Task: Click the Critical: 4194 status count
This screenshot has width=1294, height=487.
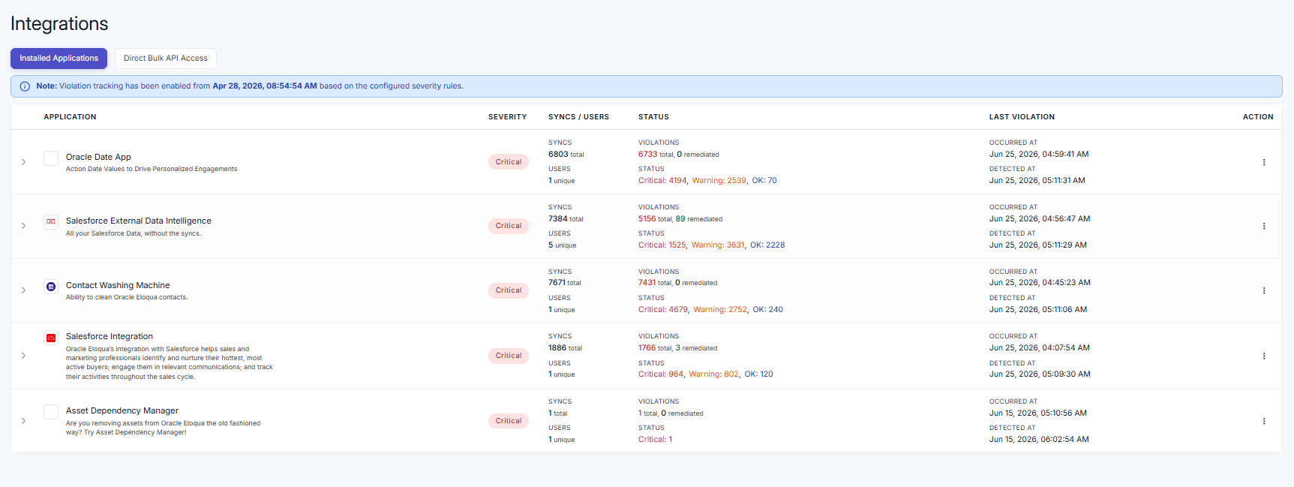Action: tap(662, 181)
